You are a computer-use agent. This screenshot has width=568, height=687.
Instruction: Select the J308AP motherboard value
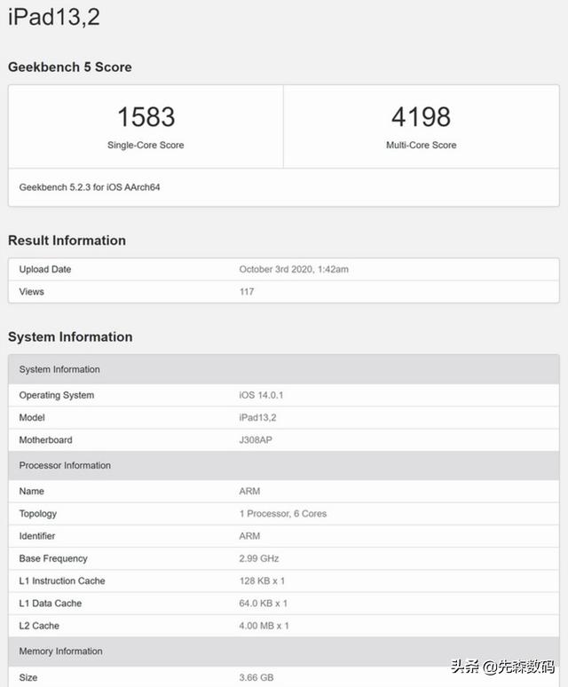coord(256,440)
